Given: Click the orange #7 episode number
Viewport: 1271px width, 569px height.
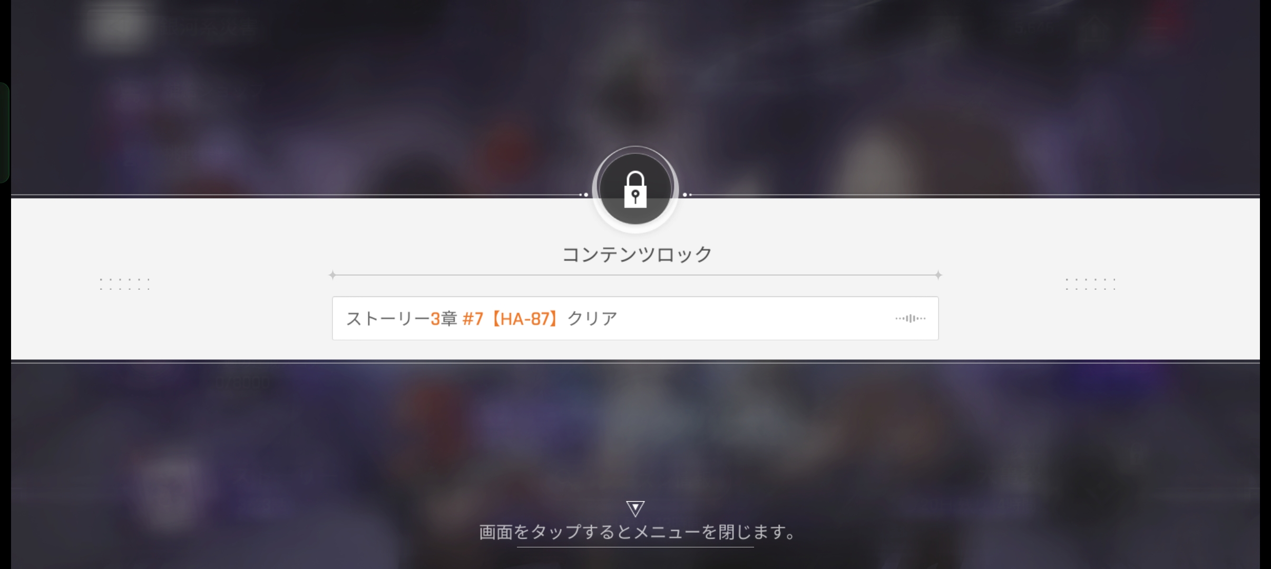Looking at the screenshot, I should click(x=473, y=319).
